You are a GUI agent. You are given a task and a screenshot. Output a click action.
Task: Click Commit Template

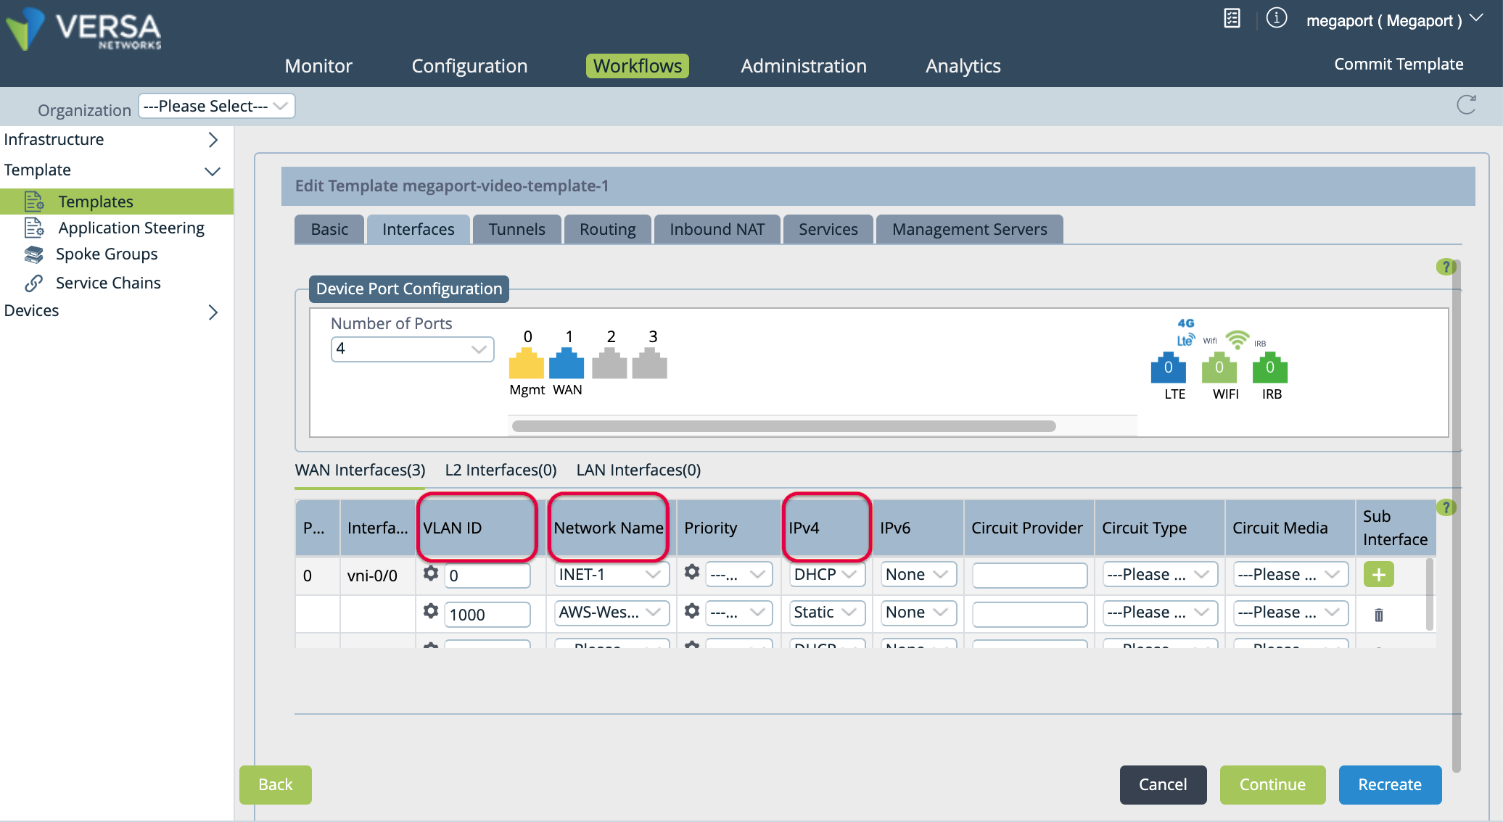point(1399,64)
